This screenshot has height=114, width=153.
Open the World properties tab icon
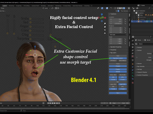133,56
